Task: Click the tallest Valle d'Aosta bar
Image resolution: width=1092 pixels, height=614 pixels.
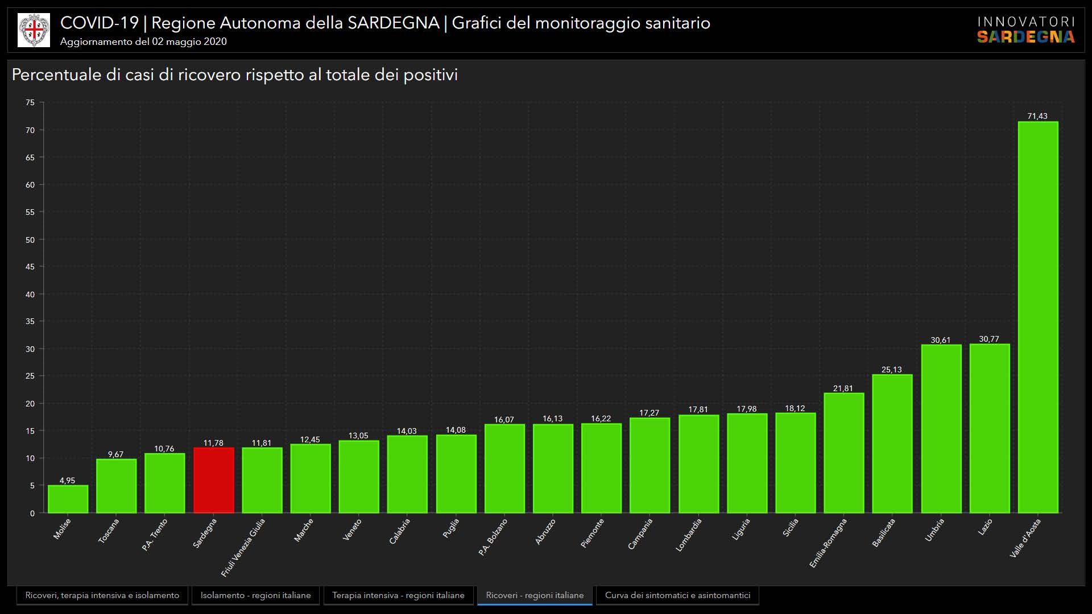Action: coord(1037,317)
